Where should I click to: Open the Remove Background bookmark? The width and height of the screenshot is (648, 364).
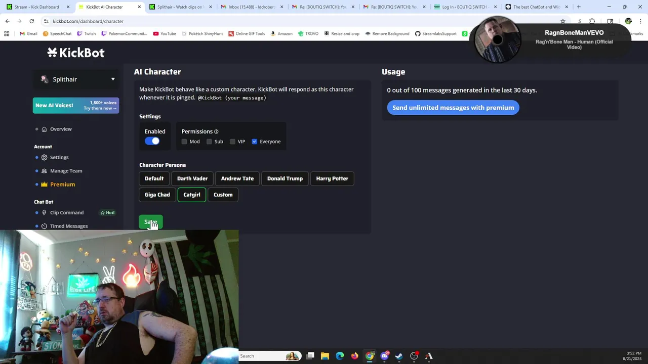tap(387, 34)
